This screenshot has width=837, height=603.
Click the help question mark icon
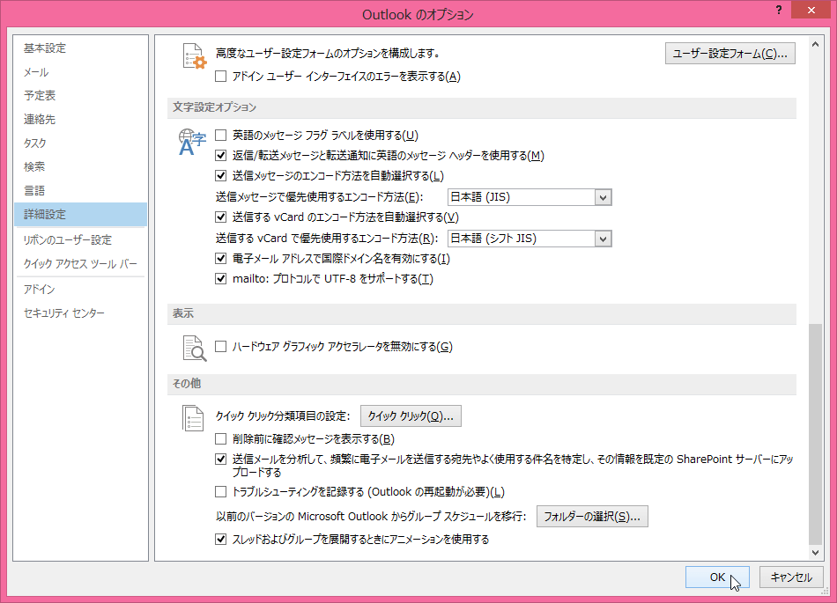pyautogui.click(x=779, y=10)
